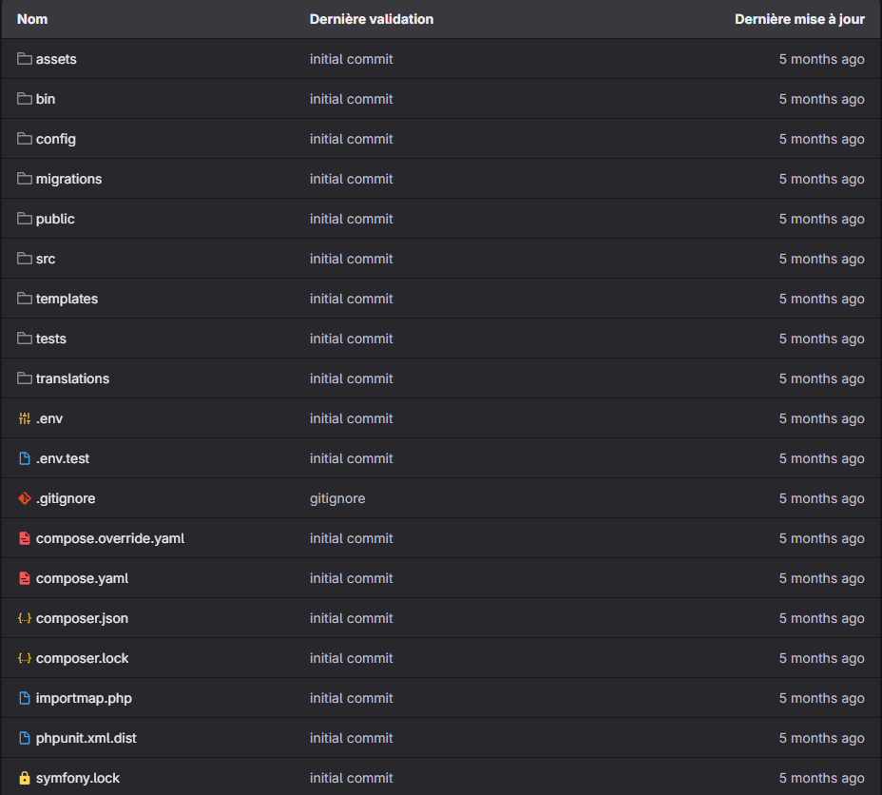
Task: Click the folder icon next to assets
Action: 24,59
